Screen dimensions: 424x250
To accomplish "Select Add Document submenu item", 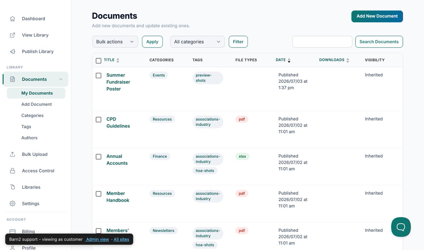I will click(36, 104).
